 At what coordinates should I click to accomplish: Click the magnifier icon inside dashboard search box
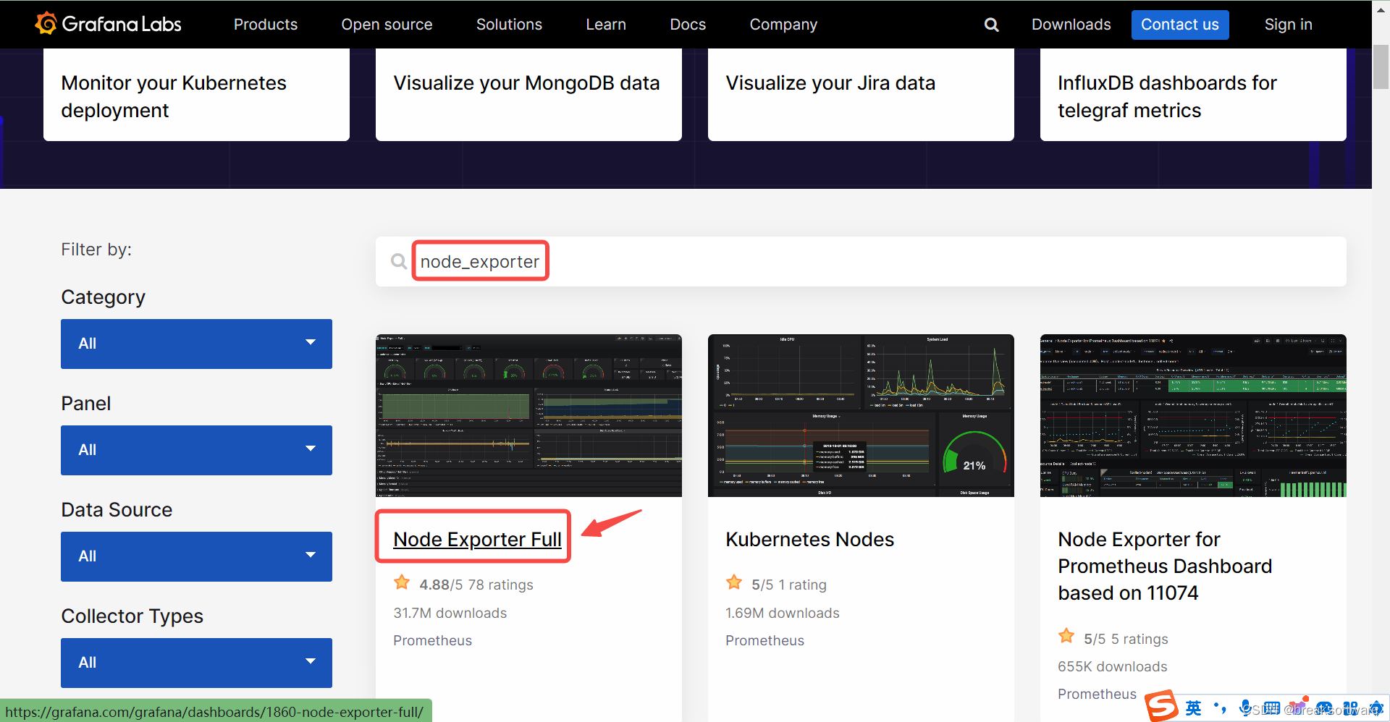[x=398, y=261]
